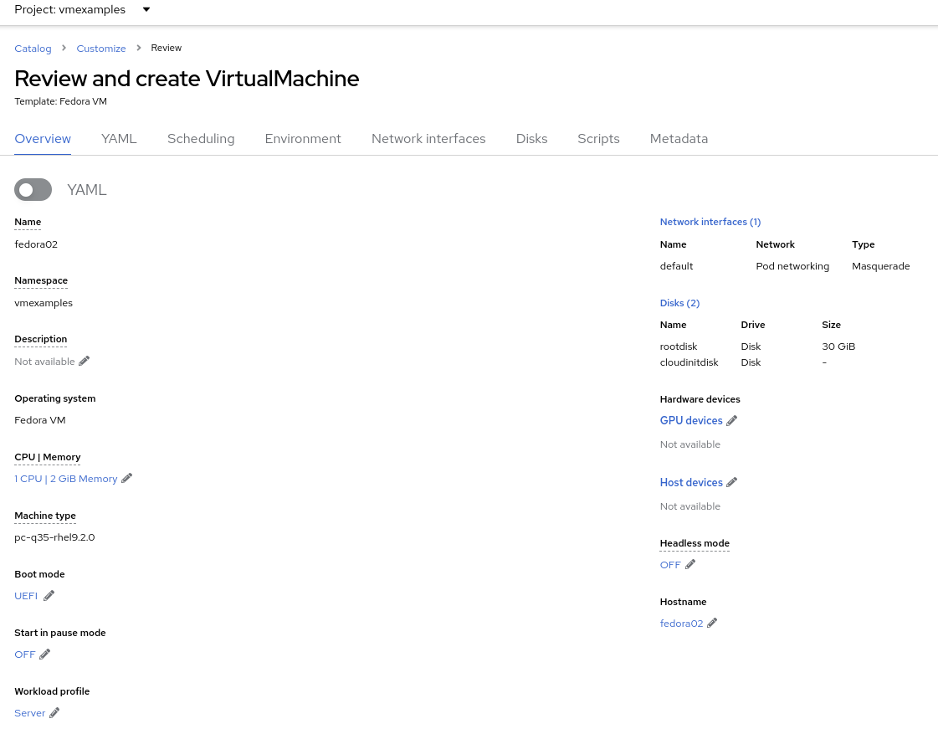Click the Hostname edit pencil icon
Viewport: 938px width, 729px height.
712,624
